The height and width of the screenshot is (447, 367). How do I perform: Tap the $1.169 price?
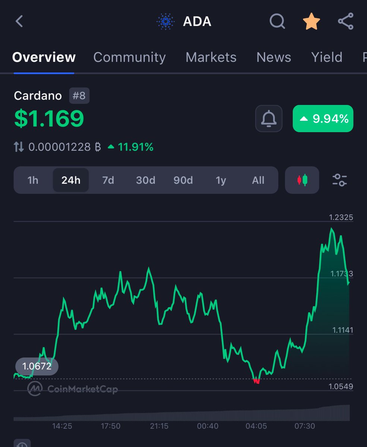(x=49, y=118)
